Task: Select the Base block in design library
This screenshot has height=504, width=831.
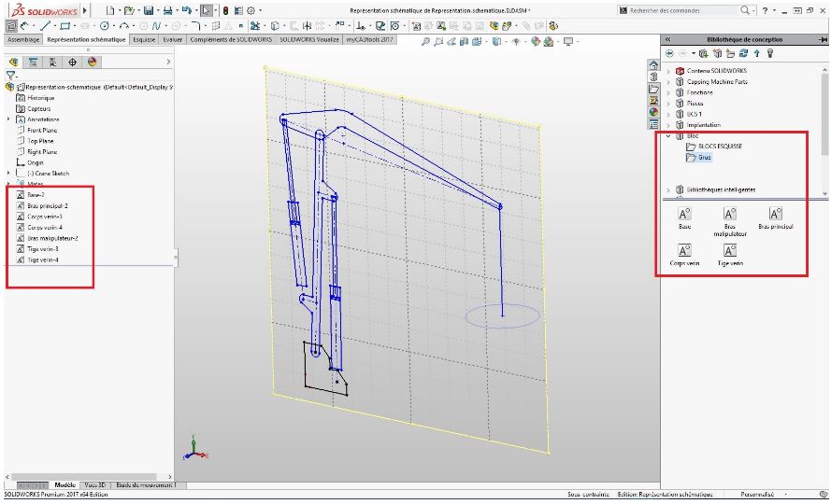Action: coord(685,218)
